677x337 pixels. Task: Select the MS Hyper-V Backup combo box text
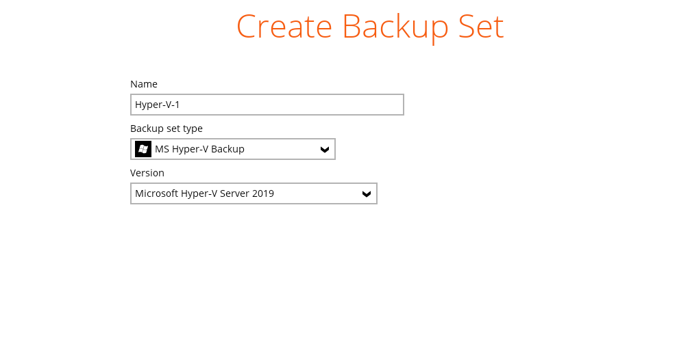pyautogui.click(x=199, y=149)
